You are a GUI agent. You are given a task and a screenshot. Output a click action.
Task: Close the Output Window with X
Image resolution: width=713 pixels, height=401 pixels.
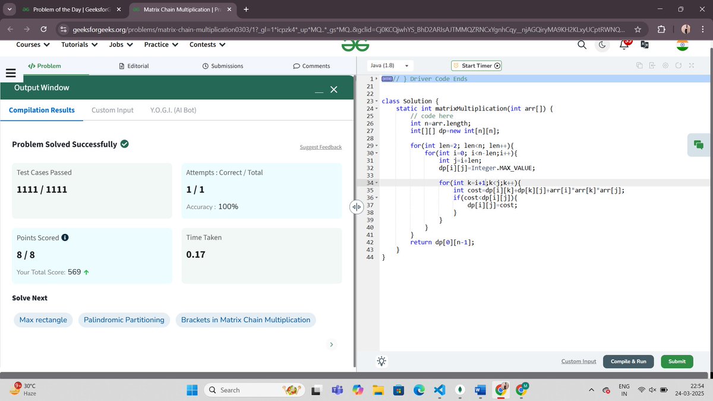(x=333, y=90)
